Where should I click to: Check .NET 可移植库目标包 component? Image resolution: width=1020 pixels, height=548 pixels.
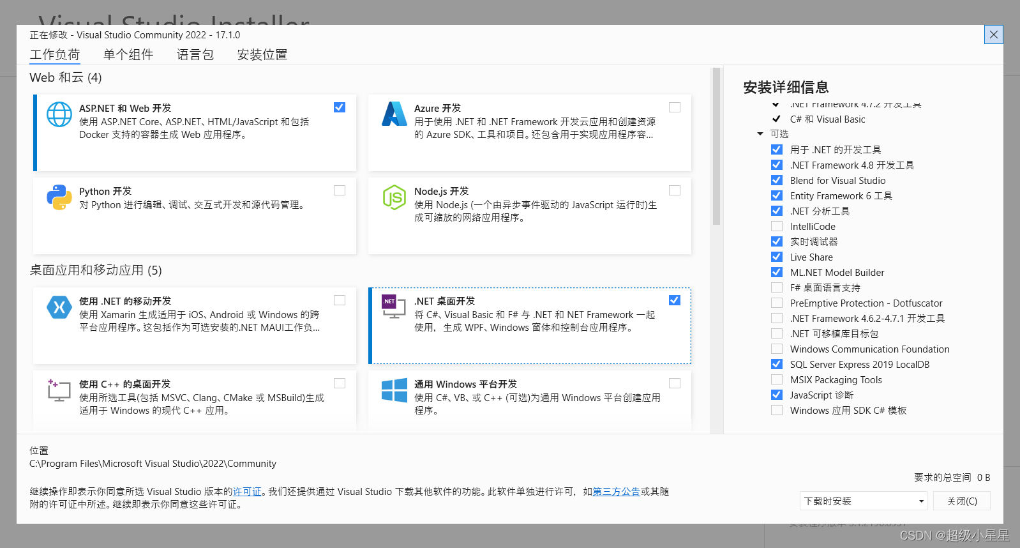click(777, 333)
